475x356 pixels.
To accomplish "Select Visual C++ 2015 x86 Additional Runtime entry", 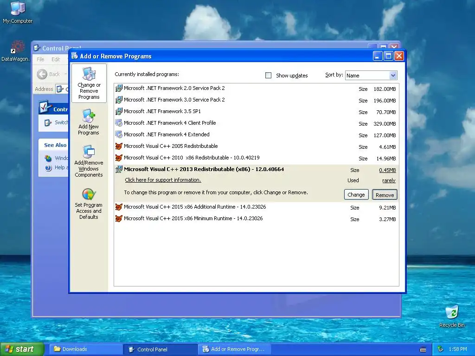I will pos(256,207).
